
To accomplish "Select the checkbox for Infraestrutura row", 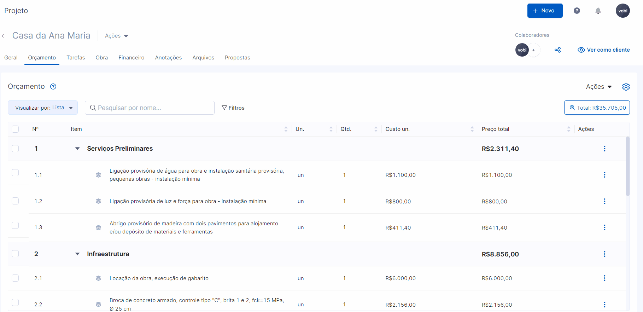I will 15,254.
